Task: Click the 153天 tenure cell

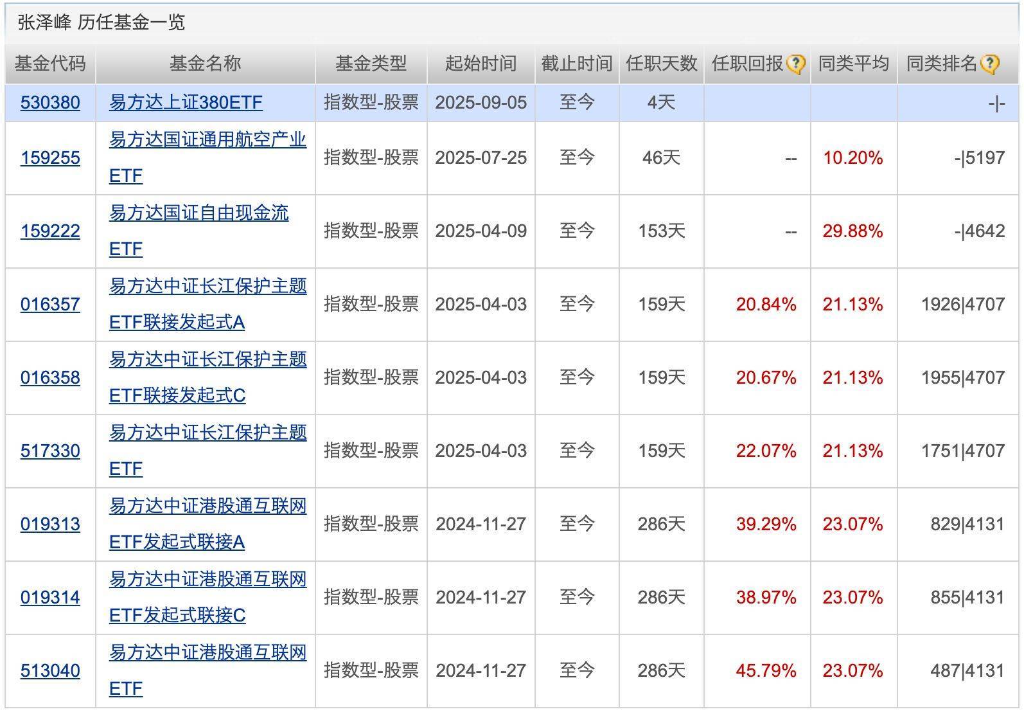Action: pos(661,231)
